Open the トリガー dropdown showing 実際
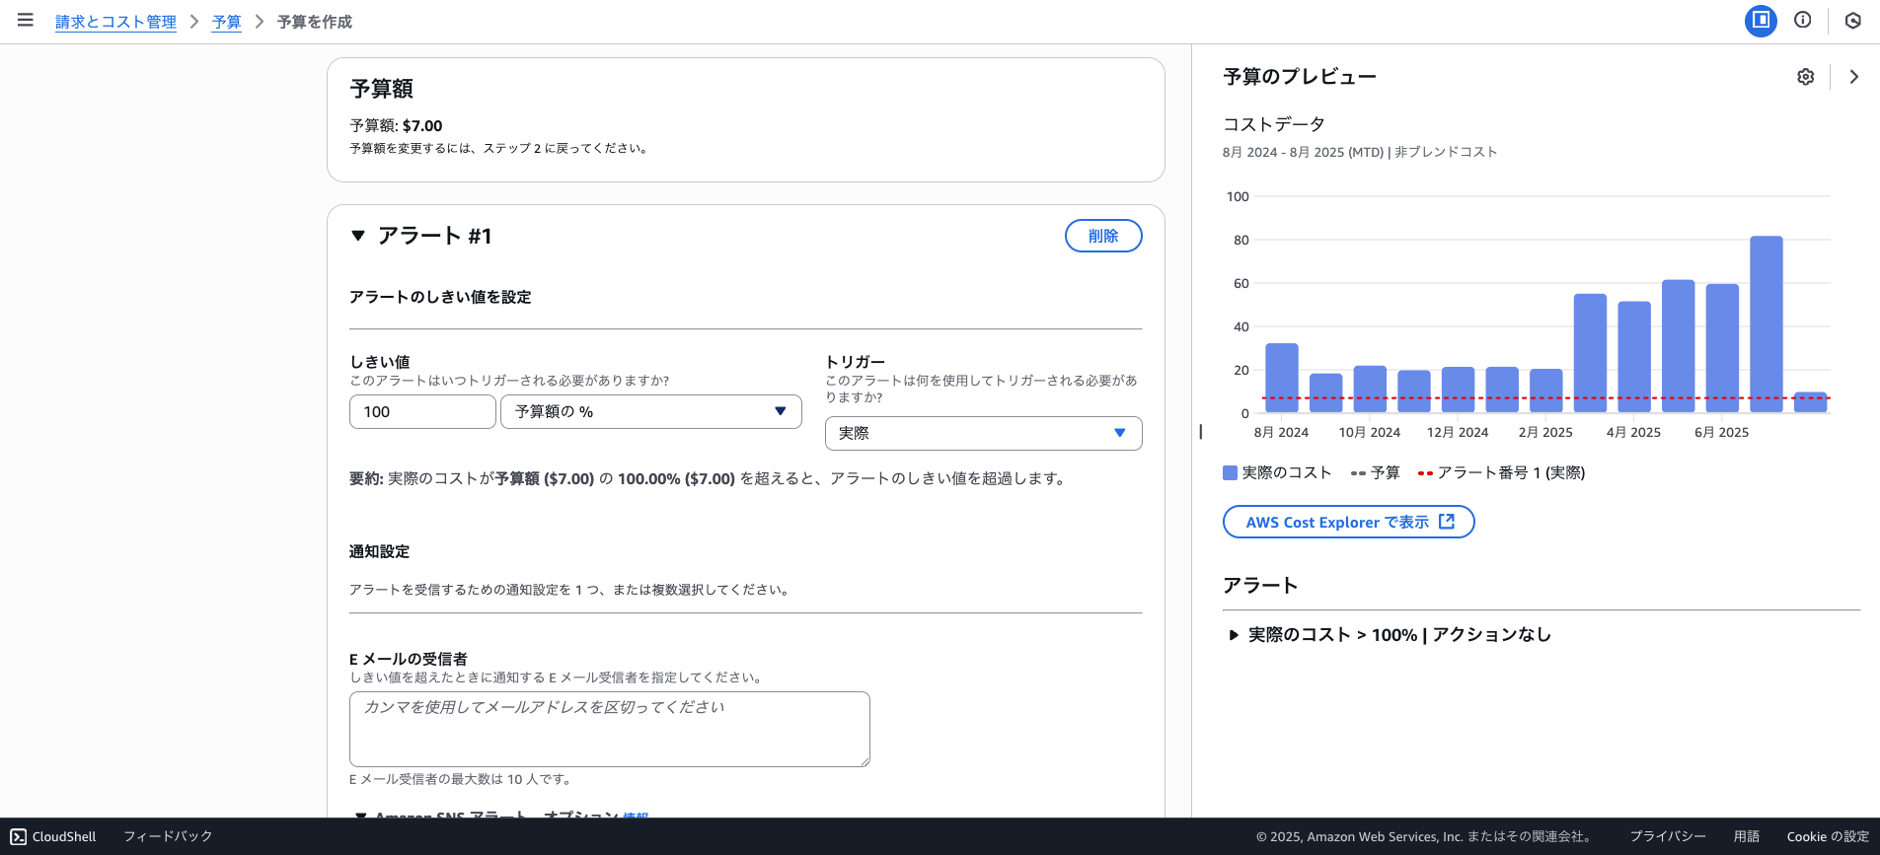1880x855 pixels. (x=984, y=434)
